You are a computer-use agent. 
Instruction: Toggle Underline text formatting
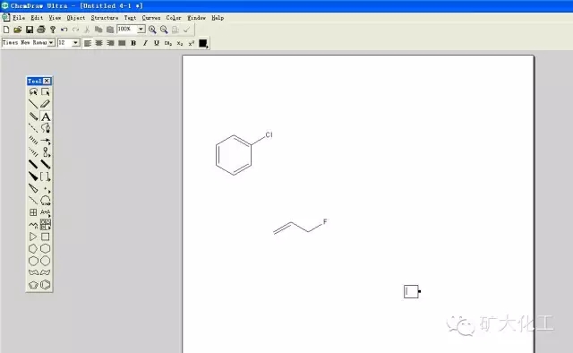coord(157,43)
